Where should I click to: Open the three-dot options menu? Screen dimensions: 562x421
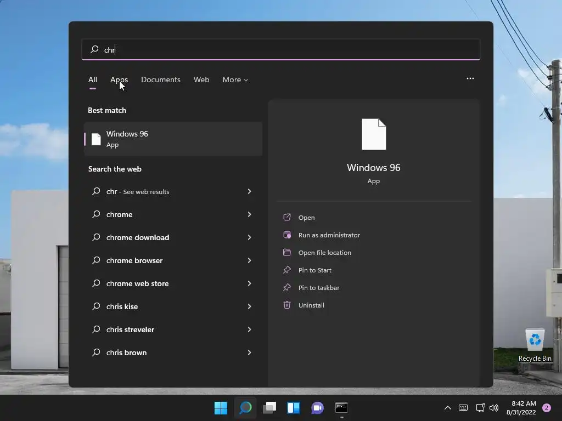[x=470, y=78]
